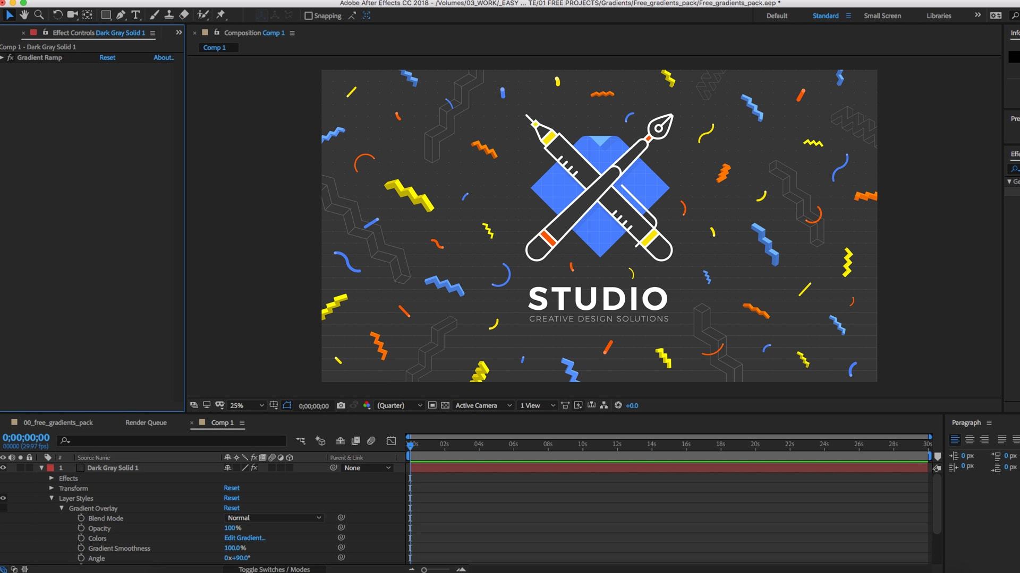Click the timeline search input field
Viewport: 1020px width, 573px height.
[175, 440]
